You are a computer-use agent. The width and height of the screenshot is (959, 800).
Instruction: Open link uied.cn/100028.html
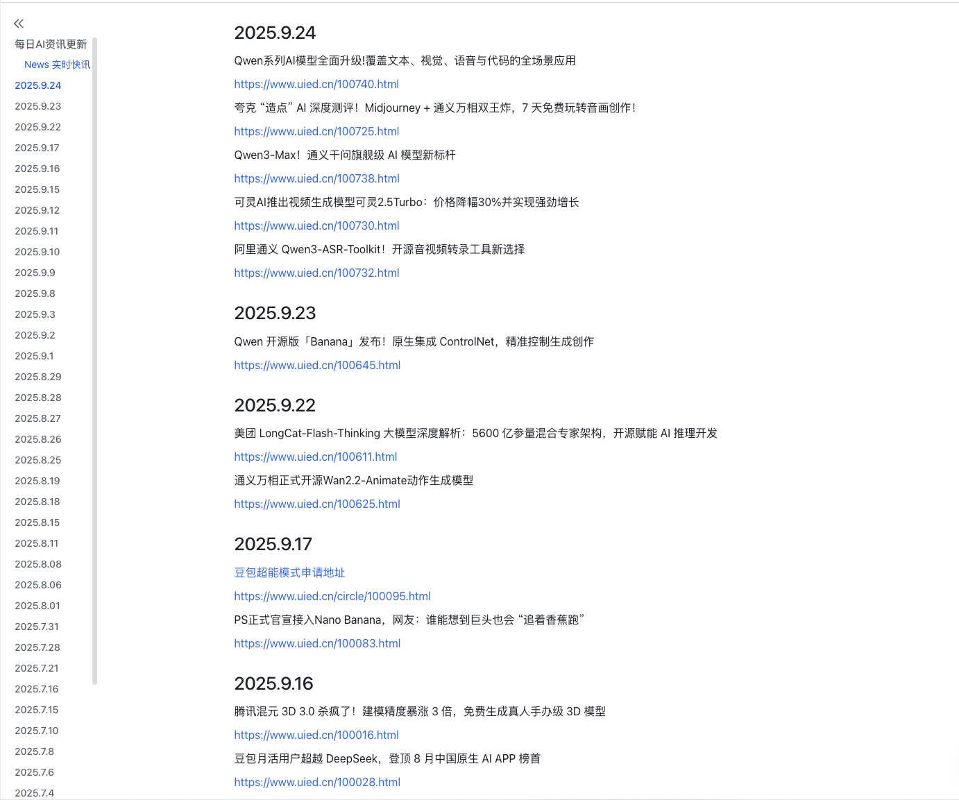[x=317, y=782]
